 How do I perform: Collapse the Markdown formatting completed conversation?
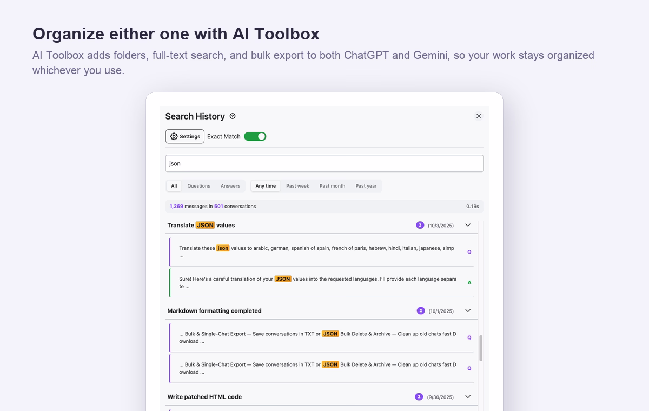click(x=468, y=311)
